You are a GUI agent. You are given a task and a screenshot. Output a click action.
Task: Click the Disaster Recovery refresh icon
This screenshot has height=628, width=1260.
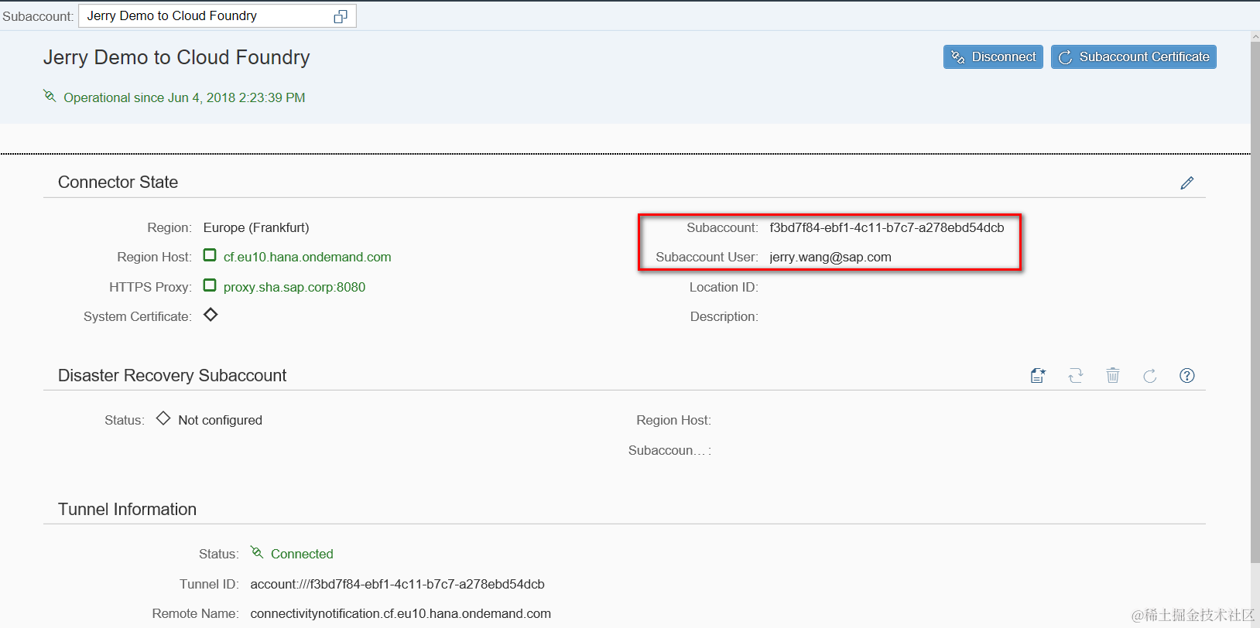coord(1149,376)
